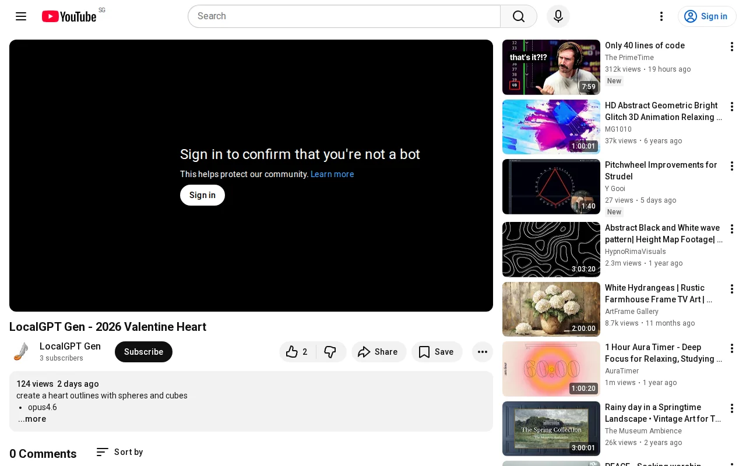Play the Pitchwheel Improvements thumbnail
The image size is (746, 466).
[x=551, y=186]
